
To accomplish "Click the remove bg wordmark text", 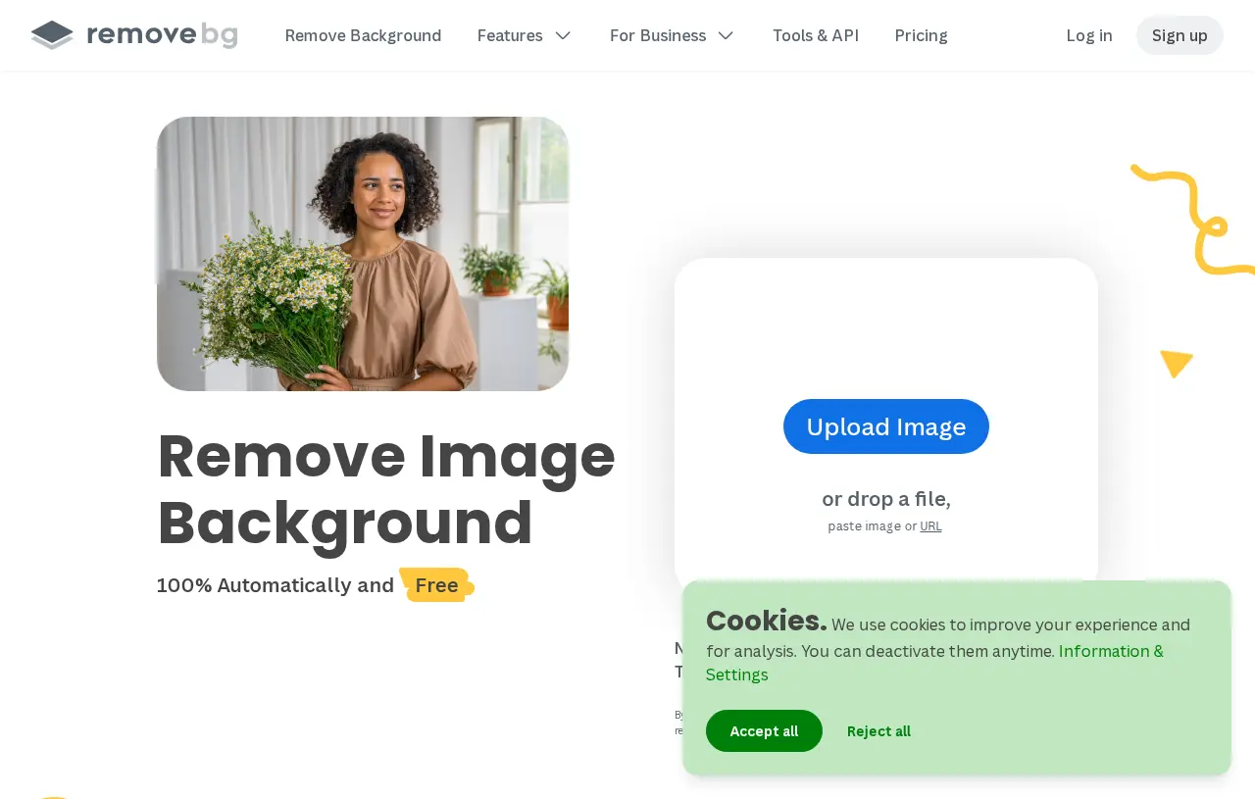I will pyautogui.click(x=163, y=35).
